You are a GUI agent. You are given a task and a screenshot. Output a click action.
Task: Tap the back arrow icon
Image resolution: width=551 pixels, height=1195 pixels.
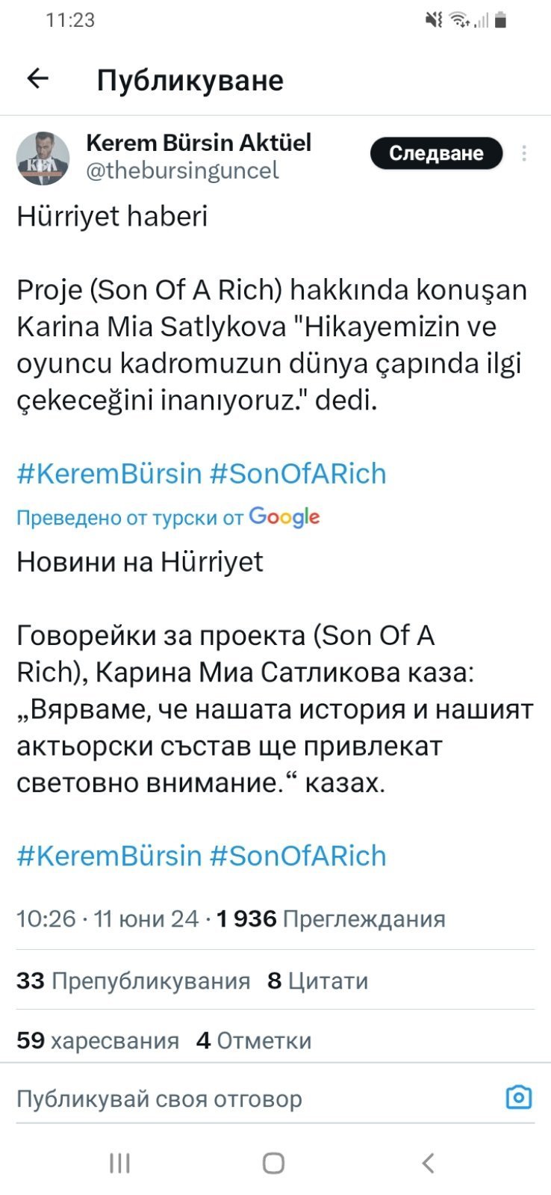tap(37, 78)
